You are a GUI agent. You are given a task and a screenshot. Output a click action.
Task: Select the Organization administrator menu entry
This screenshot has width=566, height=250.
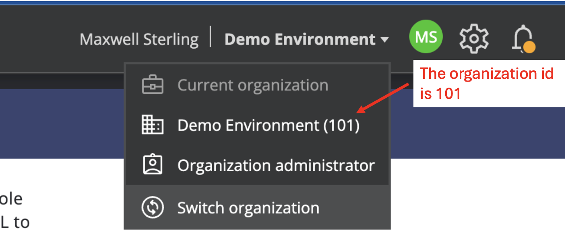point(276,165)
